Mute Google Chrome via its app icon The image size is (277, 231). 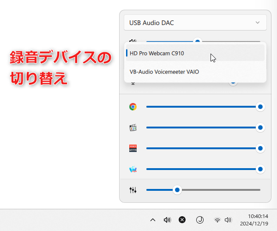(133, 107)
